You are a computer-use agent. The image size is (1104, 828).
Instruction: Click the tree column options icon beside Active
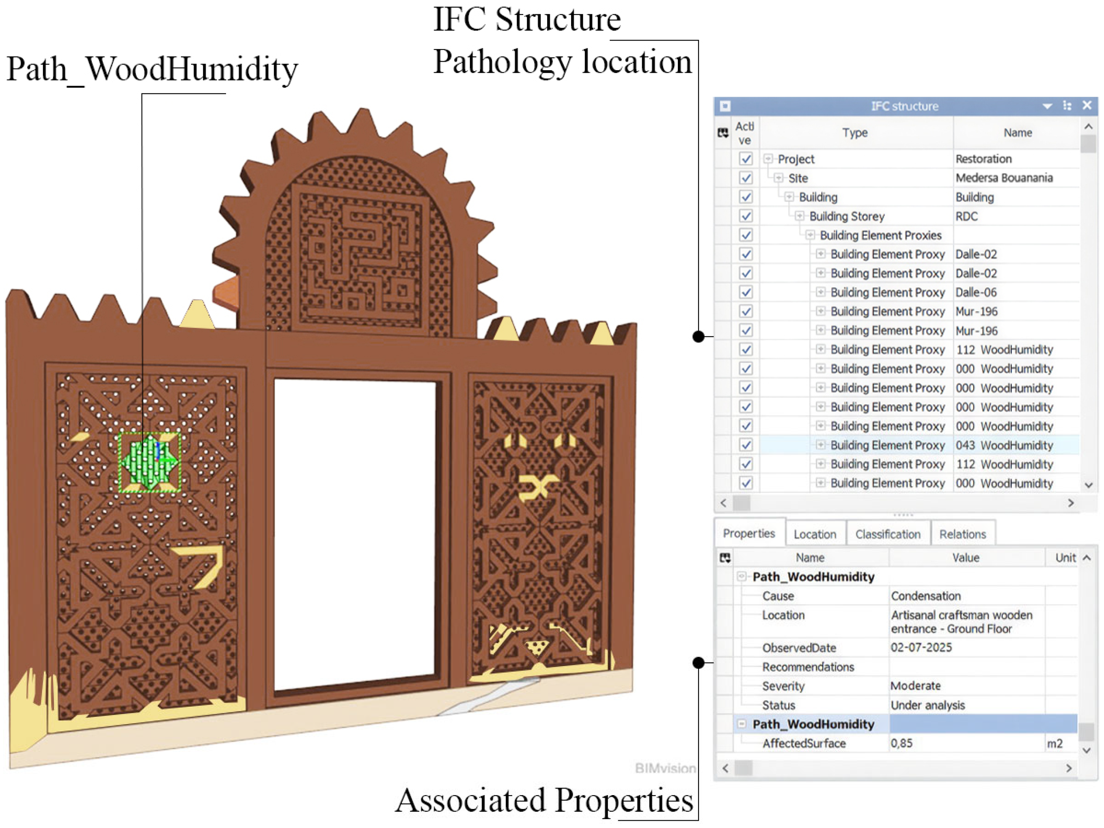[x=723, y=133]
